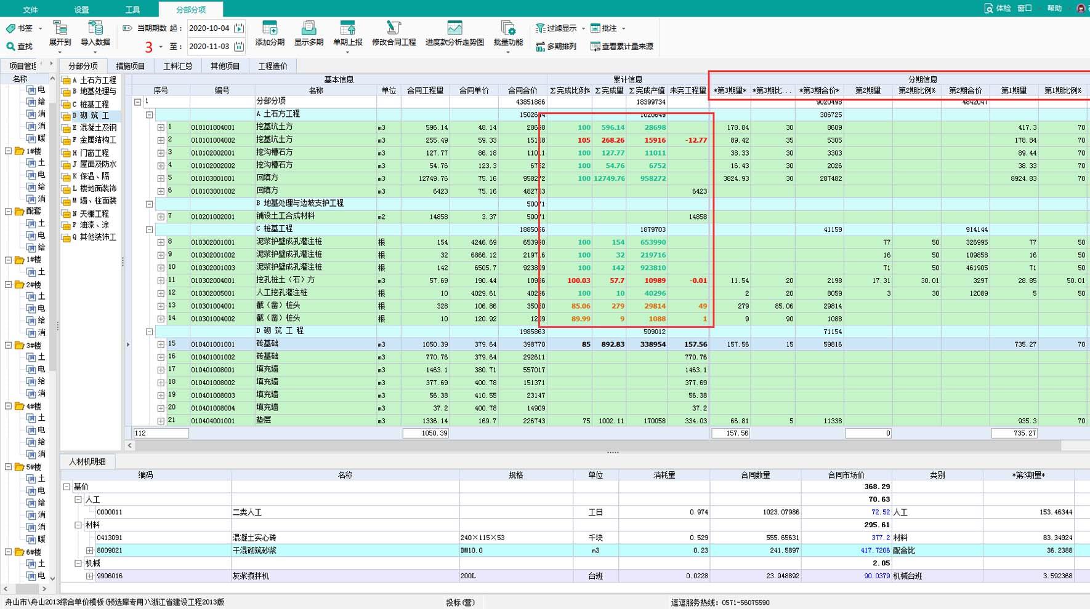Expand material 8009021 干混砌筑砂浆
This screenshot has height=609, width=1090.
coord(90,551)
